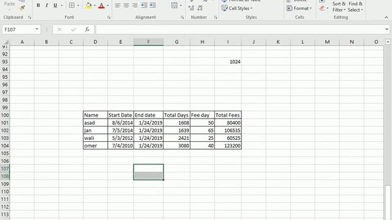Screen dimensions: 392x220
Task: Open the Alignment settings dialog launcher
Action: [183, 17]
